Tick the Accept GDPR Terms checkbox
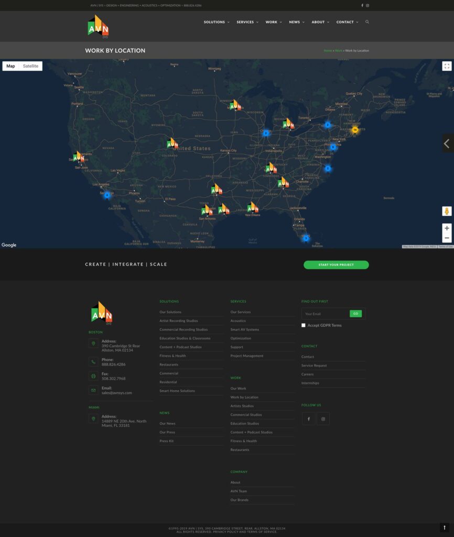This screenshot has width=454, height=537. coord(304,325)
